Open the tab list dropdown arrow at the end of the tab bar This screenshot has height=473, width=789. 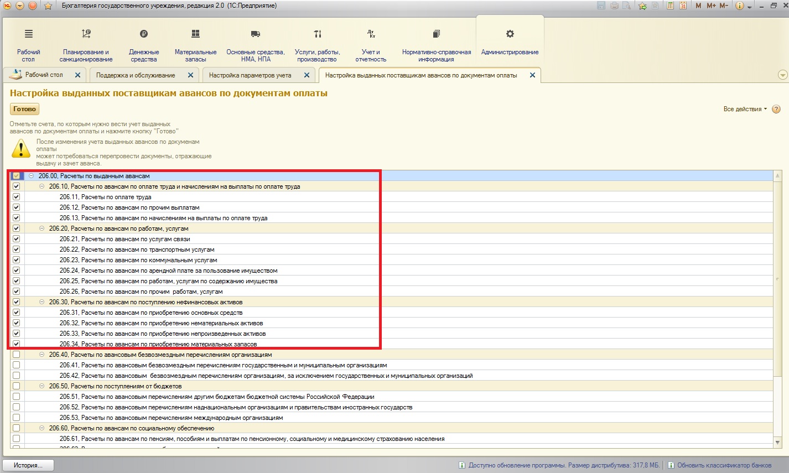[782, 75]
